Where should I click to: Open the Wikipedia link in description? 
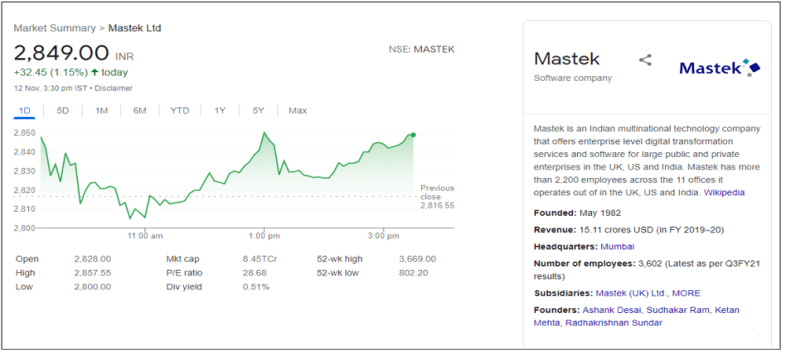pyautogui.click(x=725, y=192)
